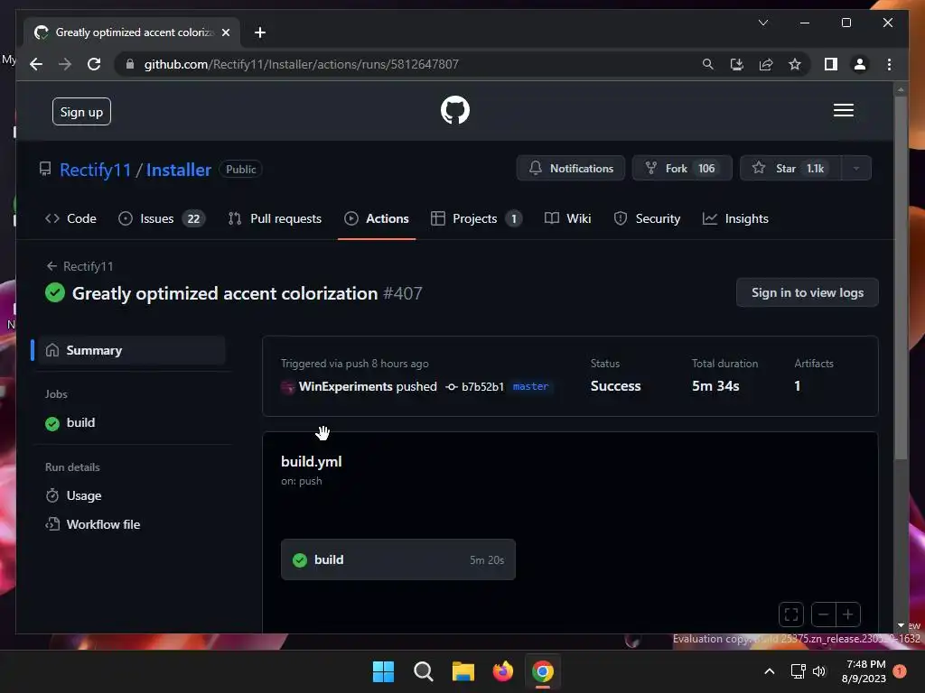Click the browser forward arrow

click(x=65, y=64)
